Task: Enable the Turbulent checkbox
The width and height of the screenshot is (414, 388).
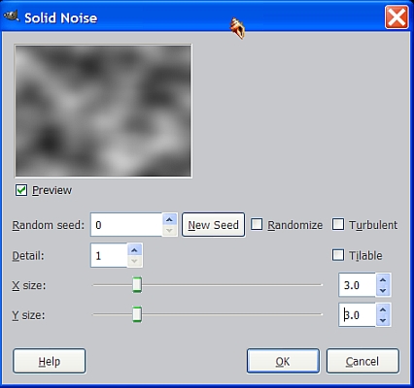Action: (x=338, y=224)
